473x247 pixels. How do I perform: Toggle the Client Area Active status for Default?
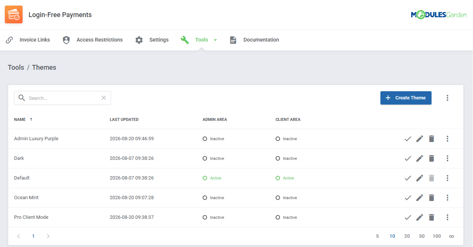[x=285, y=178]
